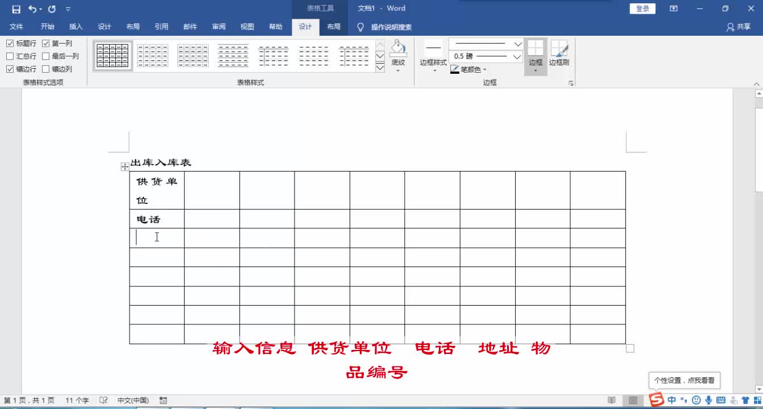
Task: Click the microphone icon in the input bar
Action: point(710,400)
